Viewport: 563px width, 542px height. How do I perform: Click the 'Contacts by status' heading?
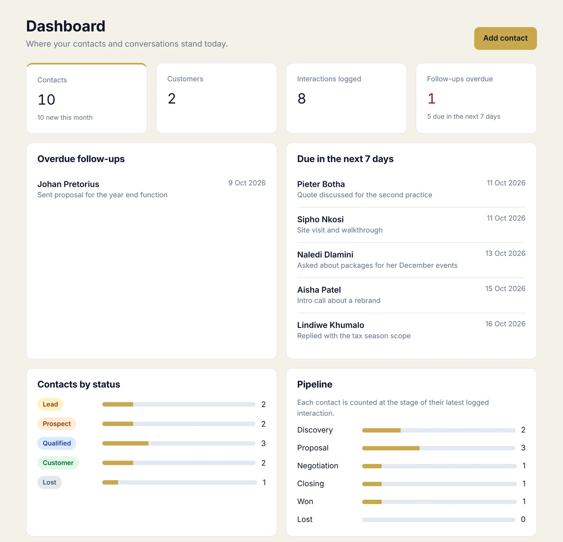pyautogui.click(x=79, y=384)
